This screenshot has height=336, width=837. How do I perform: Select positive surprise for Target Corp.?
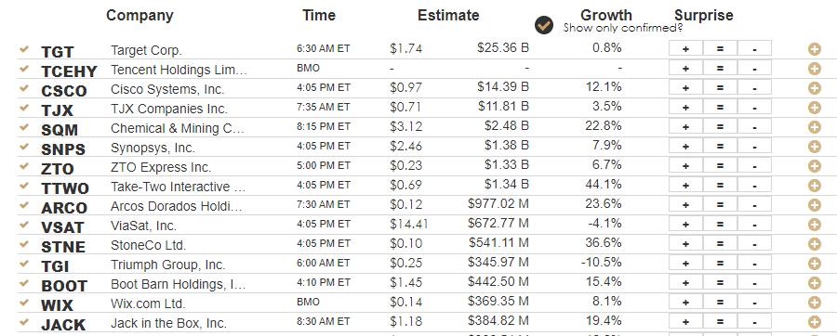coord(685,48)
